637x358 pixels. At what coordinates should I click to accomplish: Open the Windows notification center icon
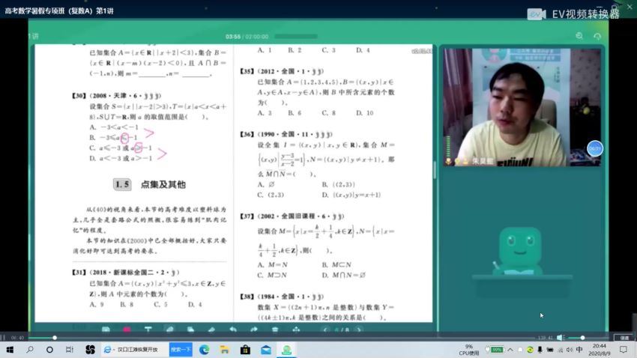point(624,350)
